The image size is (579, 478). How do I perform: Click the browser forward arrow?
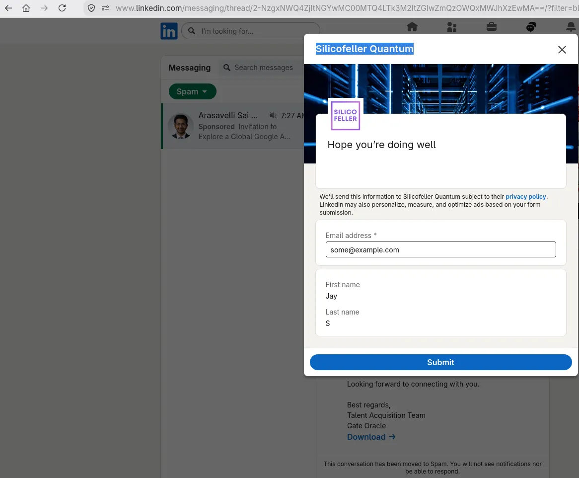click(44, 8)
